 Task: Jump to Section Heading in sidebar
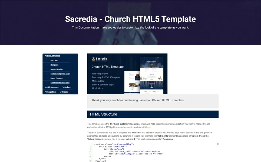click(x=57, y=69)
